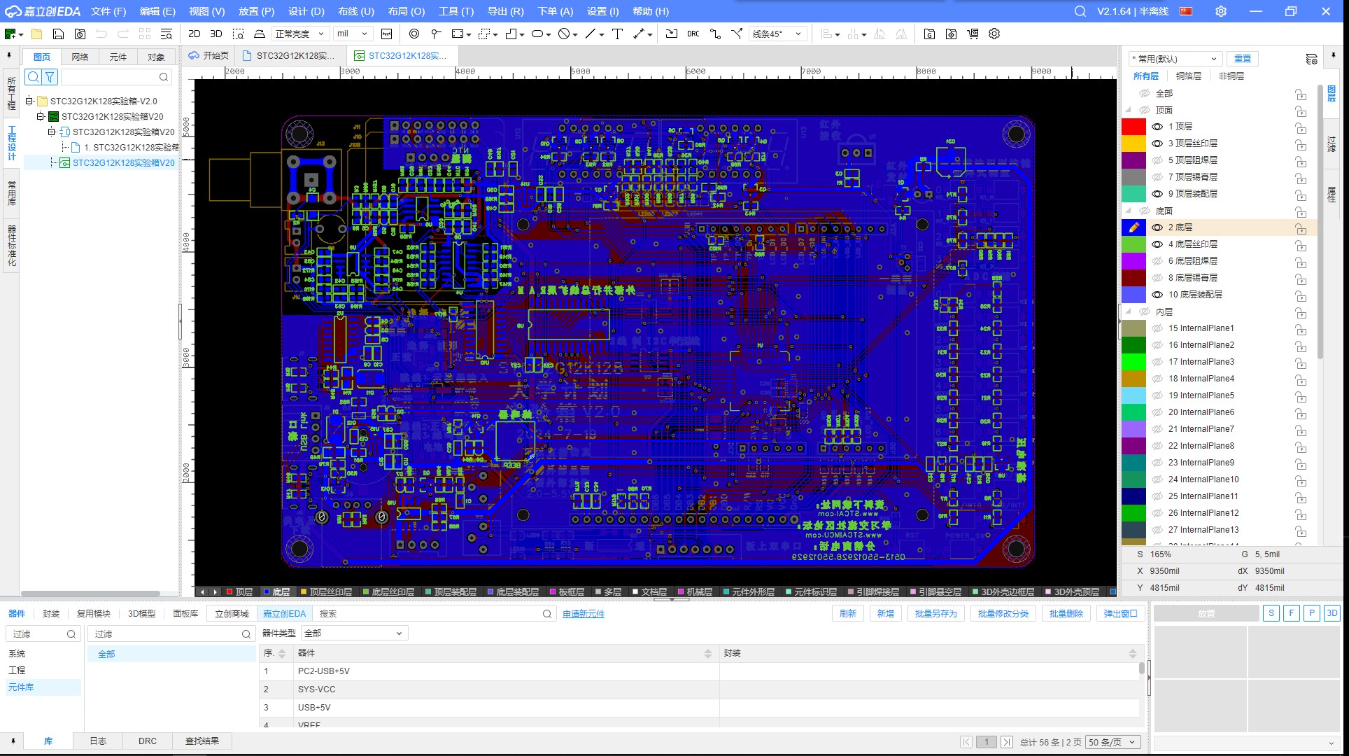Click the Save icon
Viewport: 1349px width, 756px height.
click(x=59, y=34)
